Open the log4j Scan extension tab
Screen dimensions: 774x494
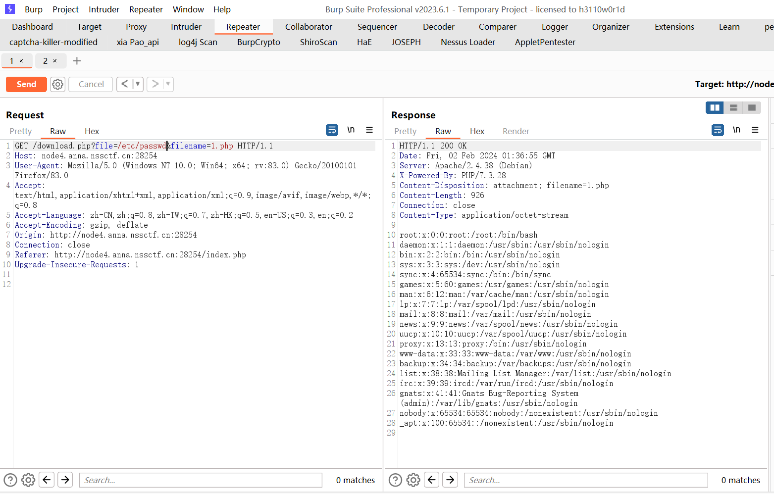coord(198,42)
